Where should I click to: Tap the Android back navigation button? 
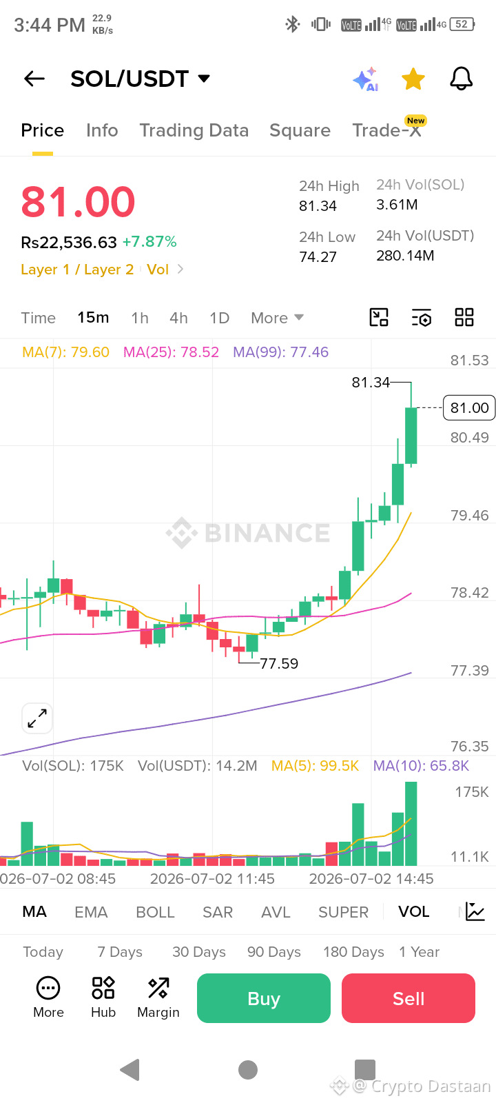[130, 1069]
